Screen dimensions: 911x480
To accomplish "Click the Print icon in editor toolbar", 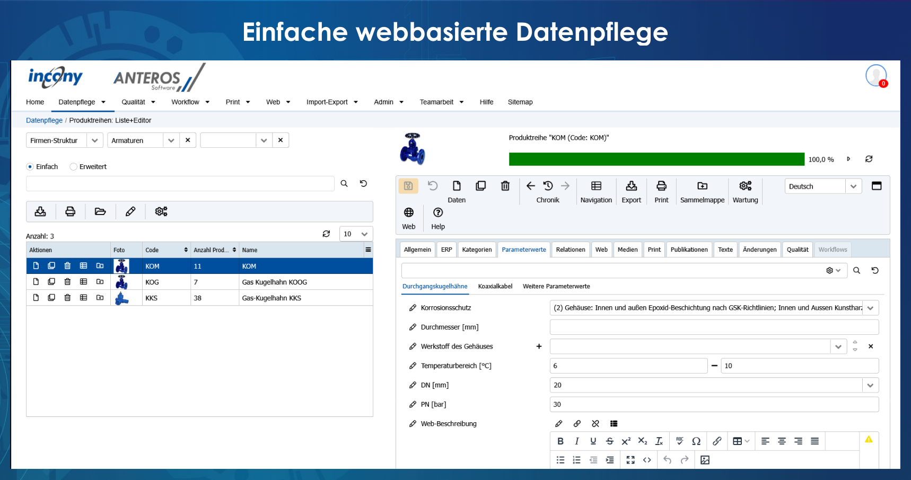I will (661, 186).
